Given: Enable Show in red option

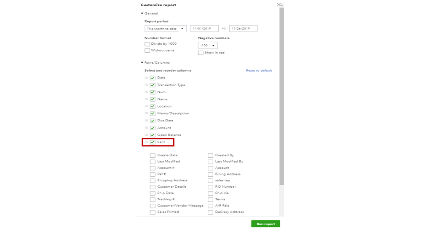Looking at the screenshot, I should 201,53.
